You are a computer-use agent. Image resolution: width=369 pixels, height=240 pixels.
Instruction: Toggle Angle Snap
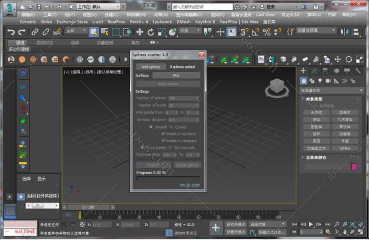[255, 32]
